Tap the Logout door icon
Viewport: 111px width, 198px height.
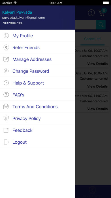point(6,142)
